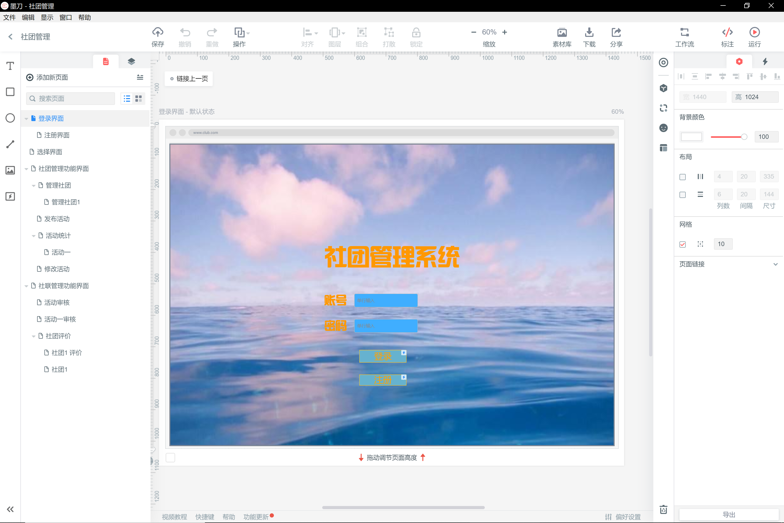Select the Rectangle shape tool
The height and width of the screenshot is (523, 784).
(x=10, y=92)
